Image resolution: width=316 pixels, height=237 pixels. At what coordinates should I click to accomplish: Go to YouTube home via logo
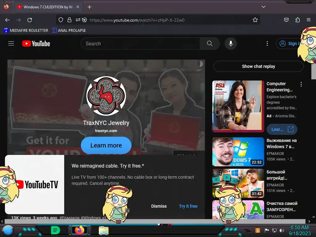(36, 44)
